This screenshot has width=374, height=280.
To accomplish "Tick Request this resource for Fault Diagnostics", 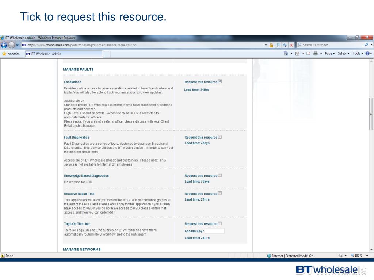I will [220, 137].
